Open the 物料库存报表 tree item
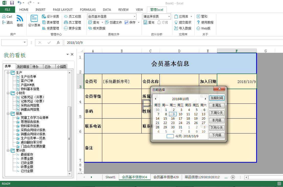This screenshot has width=283, height=187. (x=30, y=126)
